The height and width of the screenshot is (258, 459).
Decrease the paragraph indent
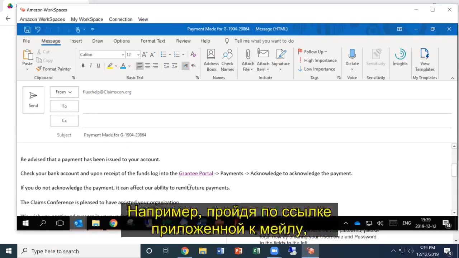click(166, 66)
